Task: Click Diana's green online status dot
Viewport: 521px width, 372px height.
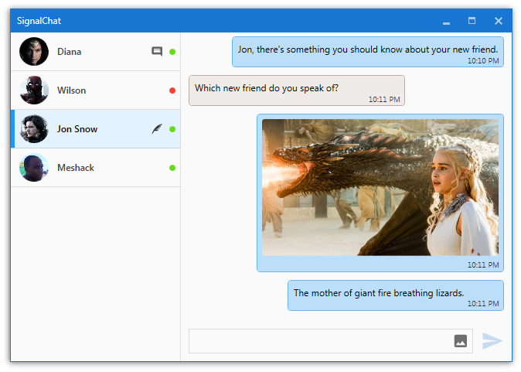Action: point(172,52)
